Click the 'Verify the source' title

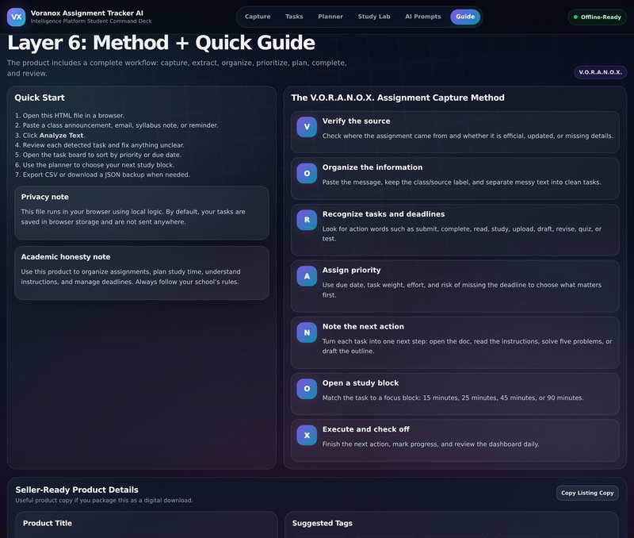tap(356, 121)
